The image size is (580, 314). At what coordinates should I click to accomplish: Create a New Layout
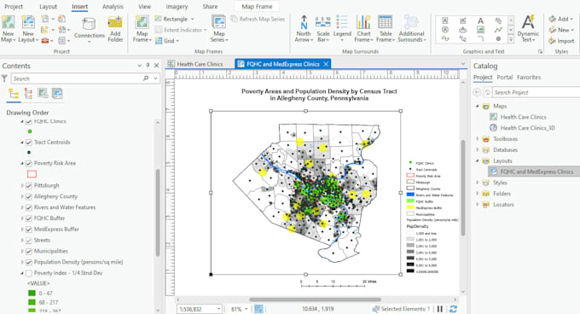[28, 29]
